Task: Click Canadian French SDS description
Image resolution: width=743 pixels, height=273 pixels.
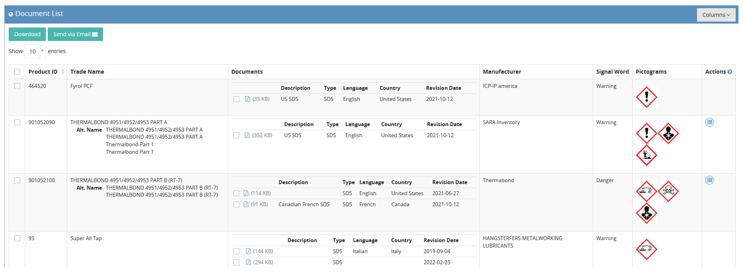Action: point(304,204)
